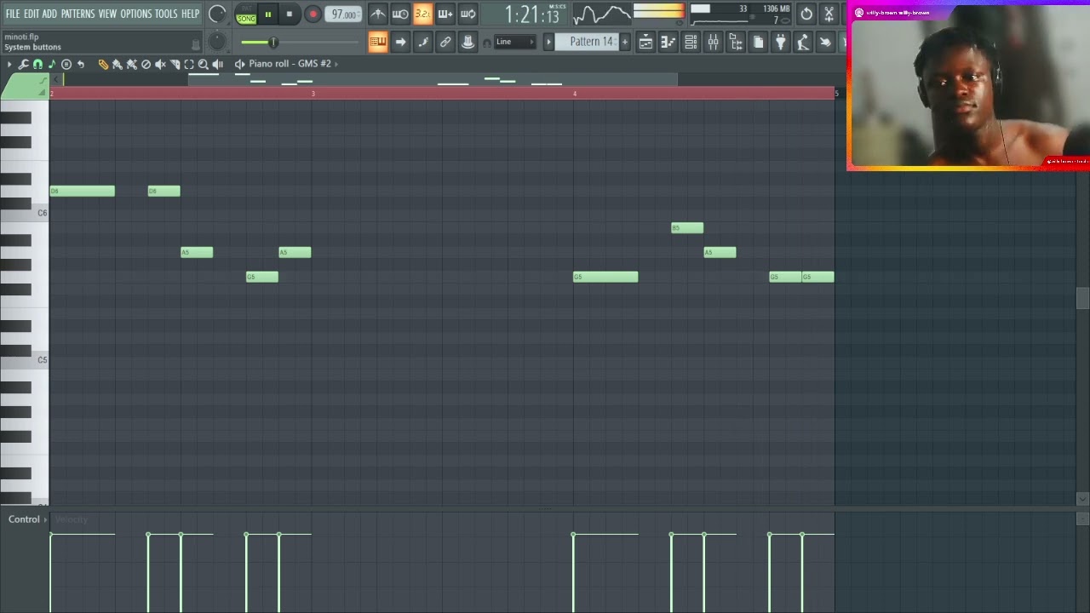Open the Channel rack icon
The width and height of the screenshot is (1090, 613).
point(691,42)
